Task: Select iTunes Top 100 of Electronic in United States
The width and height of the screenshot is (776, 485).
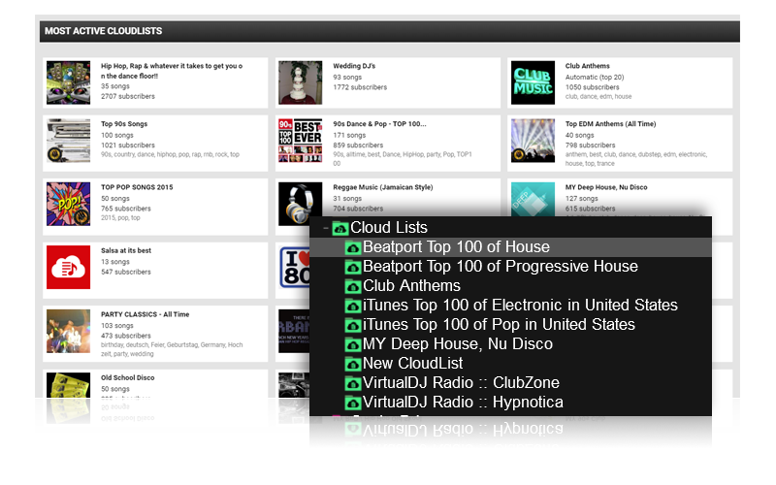Action: (x=520, y=305)
